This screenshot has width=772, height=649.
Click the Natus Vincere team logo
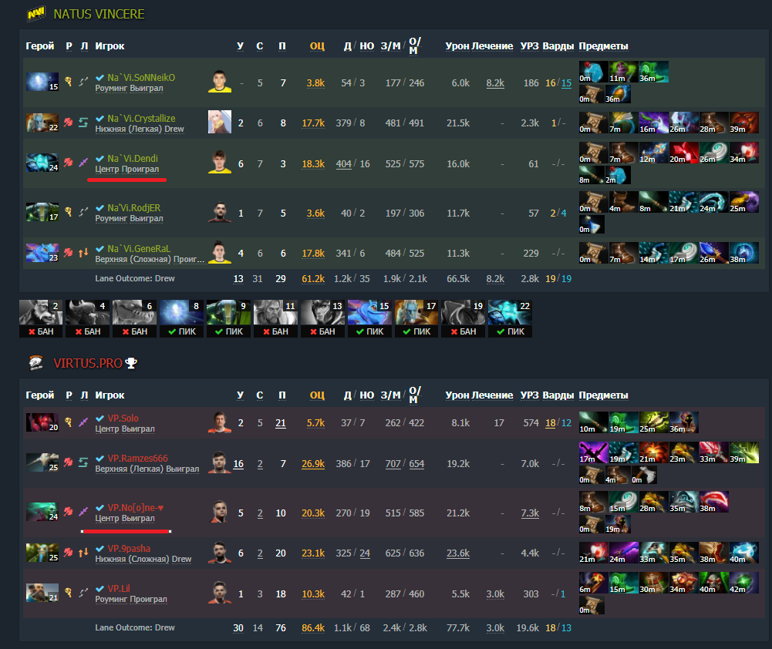tap(36, 13)
